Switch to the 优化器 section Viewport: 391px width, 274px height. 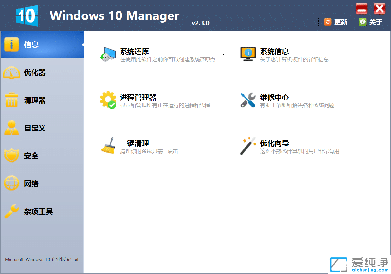[35, 72]
